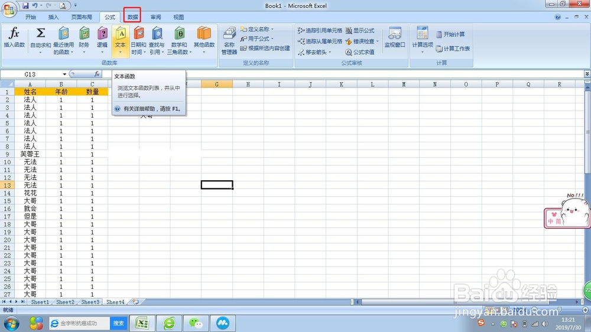The height and width of the screenshot is (332, 591).
Task: Open the Financial functions book icon
Action: pyautogui.click(x=84, y=40)
